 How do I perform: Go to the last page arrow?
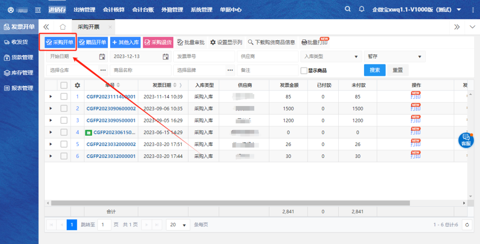tap(157, 225)
